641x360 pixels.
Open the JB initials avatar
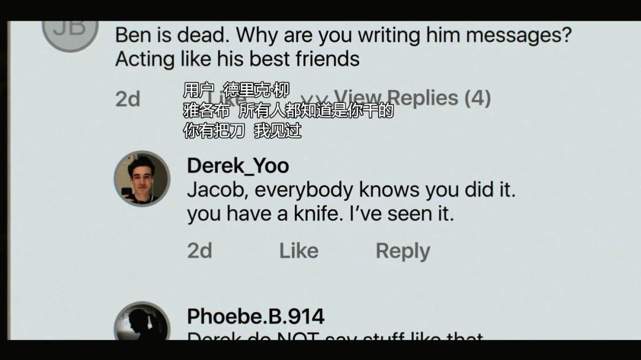(70, 33)
